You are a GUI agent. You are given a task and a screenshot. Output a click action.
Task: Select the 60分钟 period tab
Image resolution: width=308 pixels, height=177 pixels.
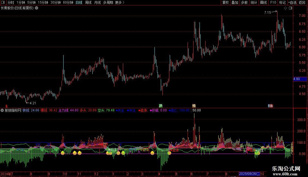[x=68, y=2]
